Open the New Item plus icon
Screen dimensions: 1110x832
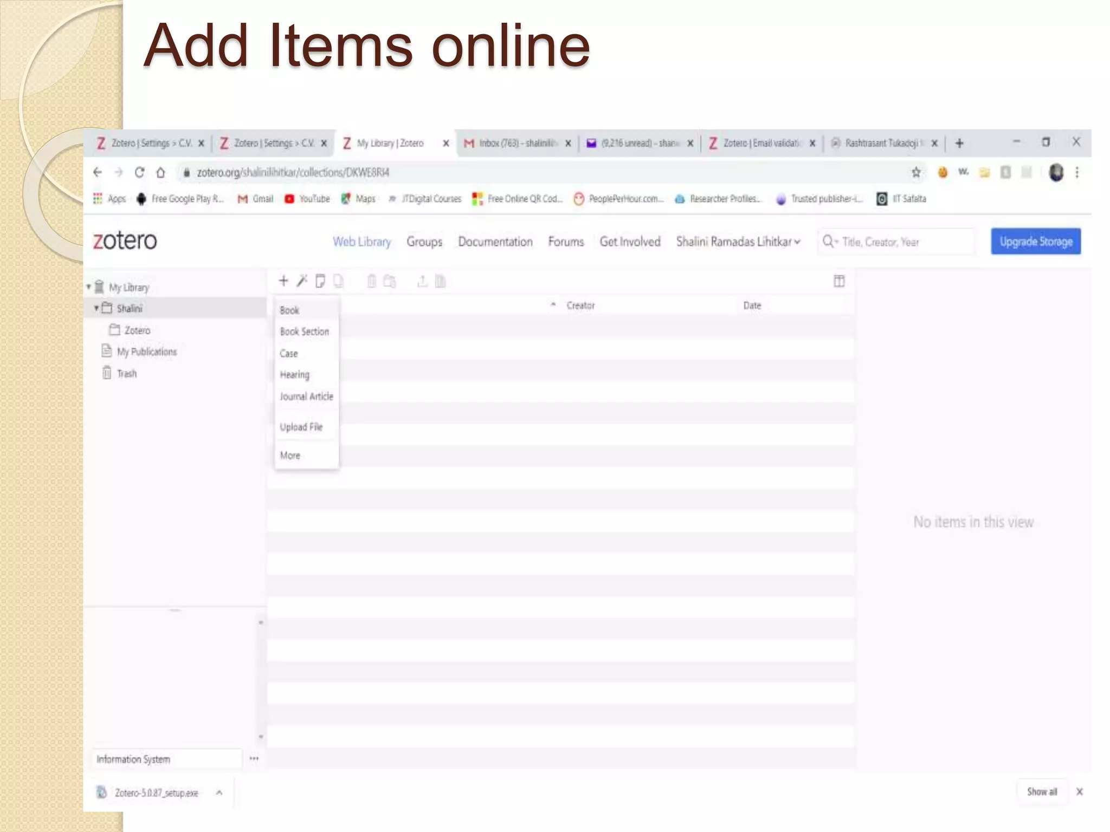pos(283,281)
